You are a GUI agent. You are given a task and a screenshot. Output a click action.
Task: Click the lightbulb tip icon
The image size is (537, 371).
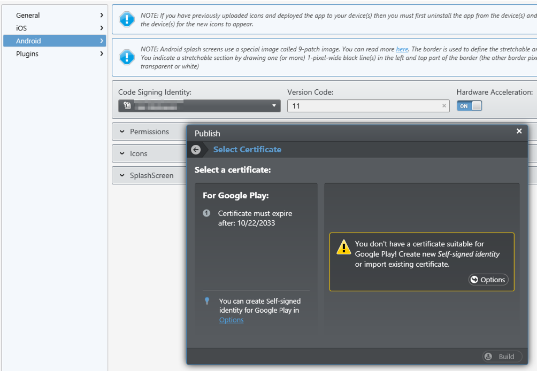(x=207, y=301)
